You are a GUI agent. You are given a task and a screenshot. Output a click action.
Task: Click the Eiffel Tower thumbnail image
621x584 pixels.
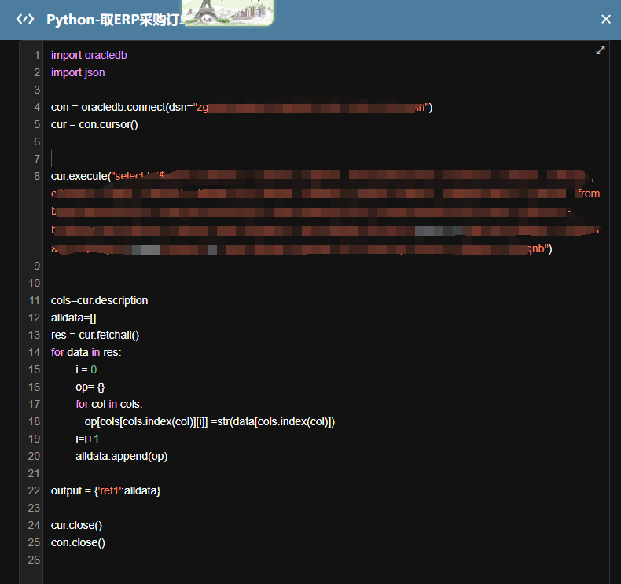click(227, 13)
